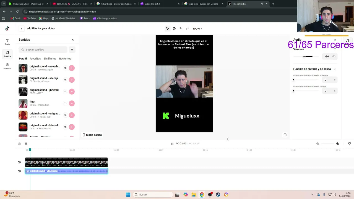The width and height of the screenshot is (354, 199).
Task: Go back using the arrow beside video title
Action: pos(22,28)
